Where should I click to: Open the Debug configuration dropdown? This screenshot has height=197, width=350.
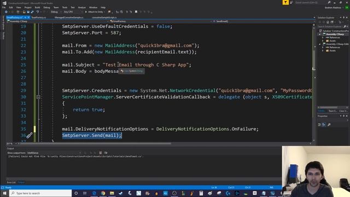click(55, 12)
